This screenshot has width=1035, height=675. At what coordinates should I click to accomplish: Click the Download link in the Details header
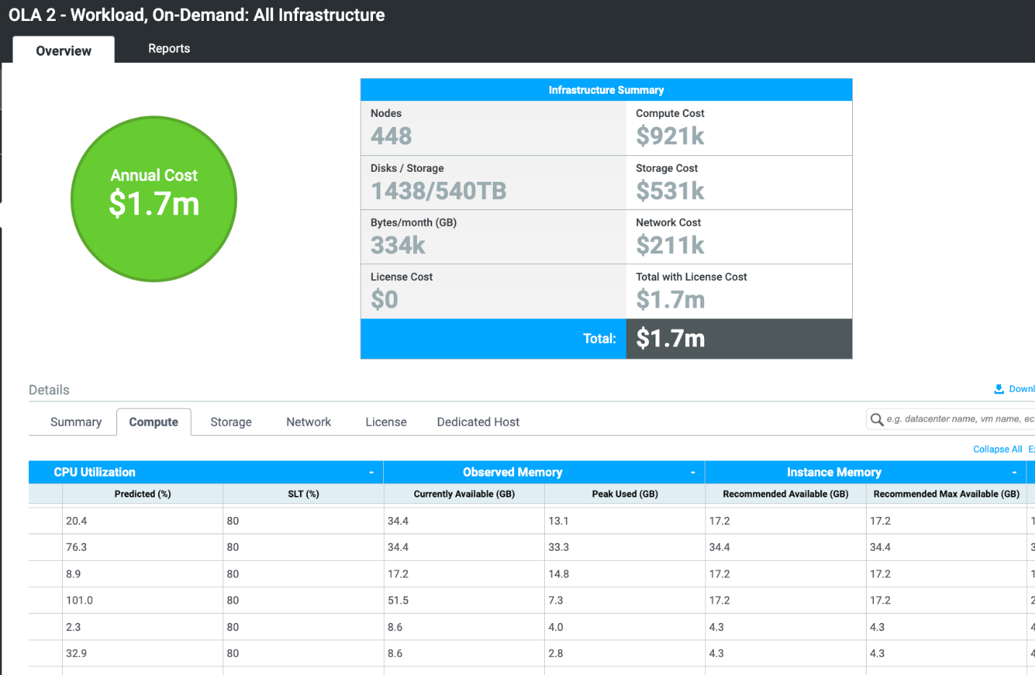coord(1019,388)
